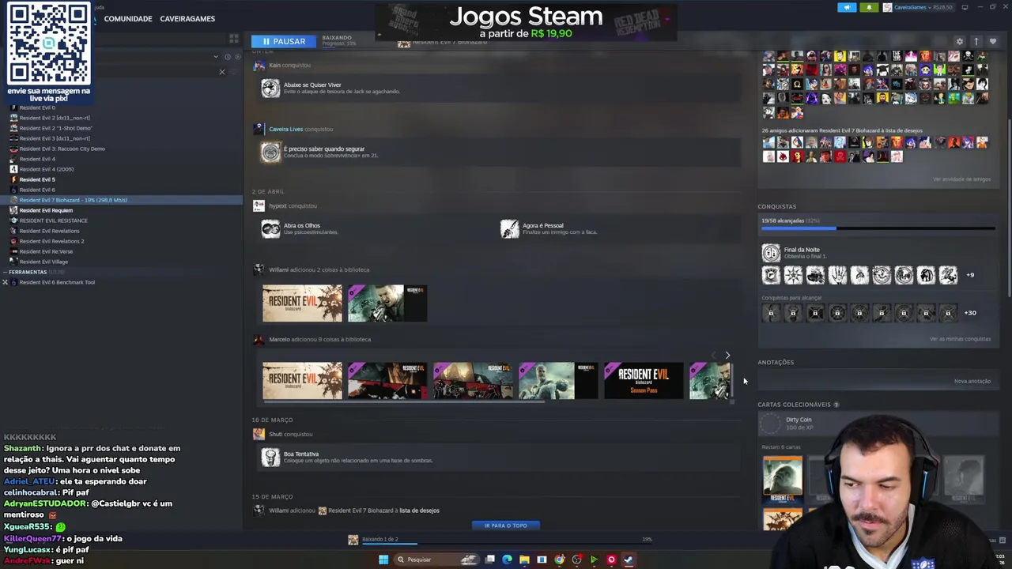
Task: Show +30 more locked achievements
Action: coord(970,313)
